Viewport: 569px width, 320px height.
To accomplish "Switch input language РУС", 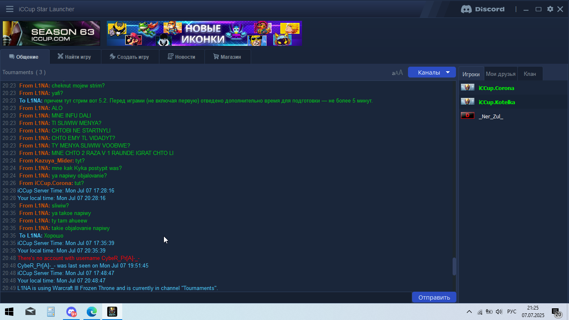I will click(512, 312).
